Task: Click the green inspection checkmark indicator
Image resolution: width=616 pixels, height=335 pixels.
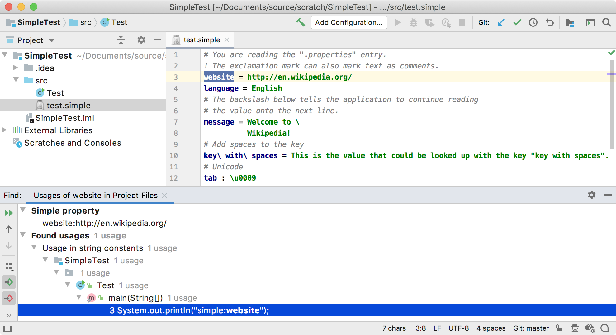Action: [611, 53]
